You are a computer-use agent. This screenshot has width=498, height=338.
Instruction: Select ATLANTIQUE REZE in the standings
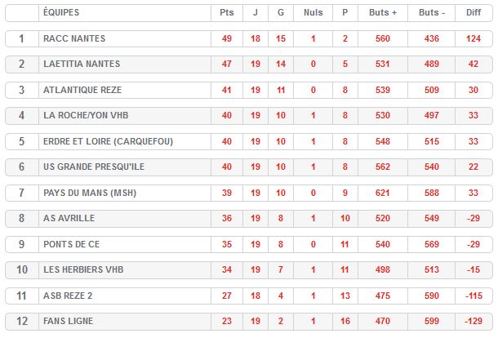79,90
